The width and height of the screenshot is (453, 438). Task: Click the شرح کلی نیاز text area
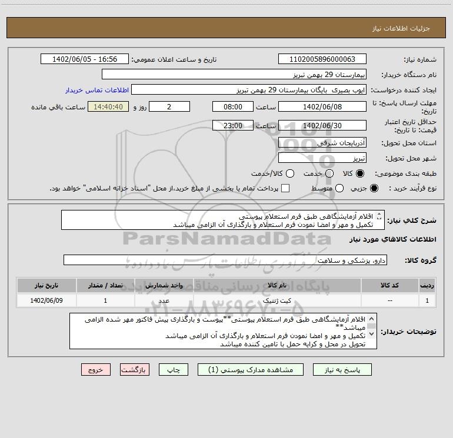pyautogui.click(x=223, y=220)
